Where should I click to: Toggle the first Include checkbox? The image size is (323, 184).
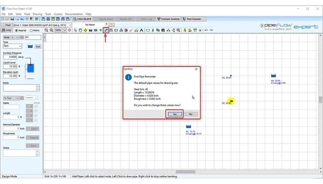(x=36, y=106)
